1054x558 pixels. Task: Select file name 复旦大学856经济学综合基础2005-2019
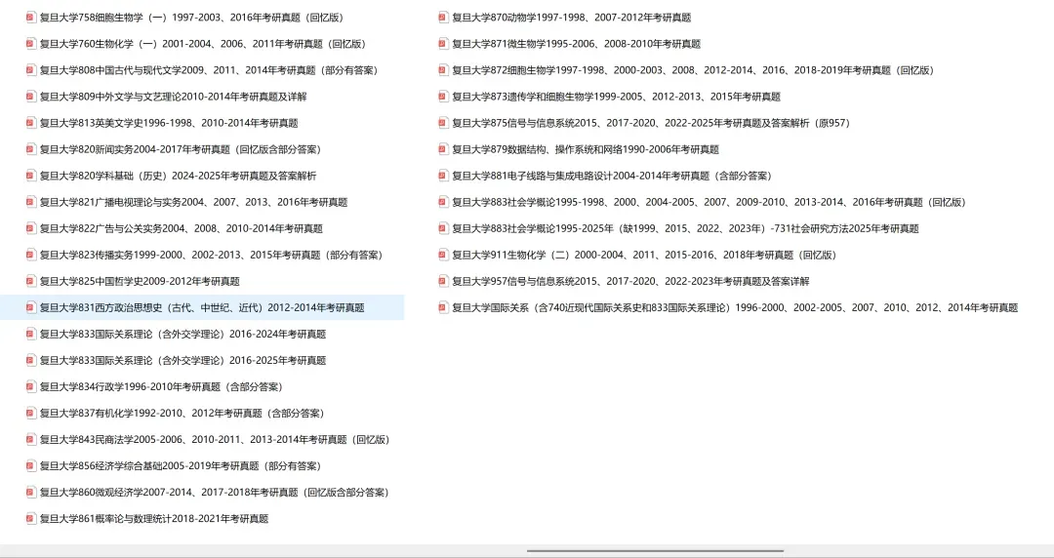181,466
